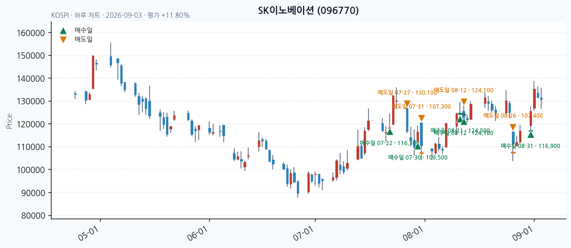Click the 05-01 x-axis date label
Screen dimensions: 571x248
(89, 235)
